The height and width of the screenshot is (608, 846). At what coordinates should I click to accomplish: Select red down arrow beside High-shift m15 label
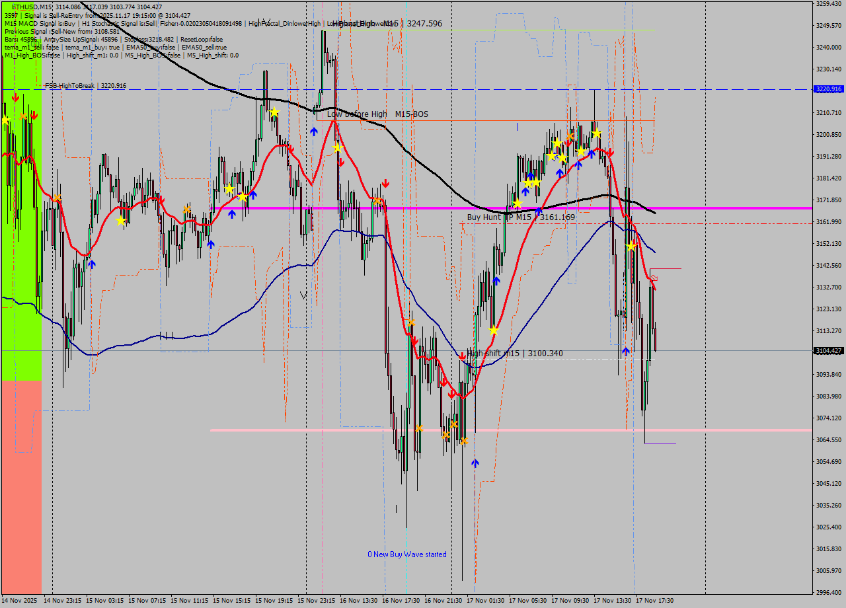click(x=463, y=356)
